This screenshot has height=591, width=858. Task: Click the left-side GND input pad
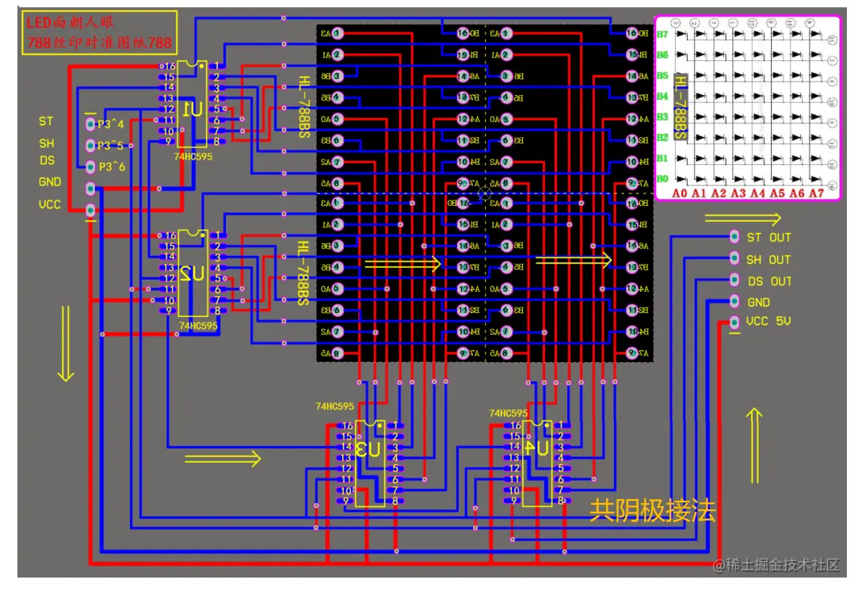coord(91,189)
